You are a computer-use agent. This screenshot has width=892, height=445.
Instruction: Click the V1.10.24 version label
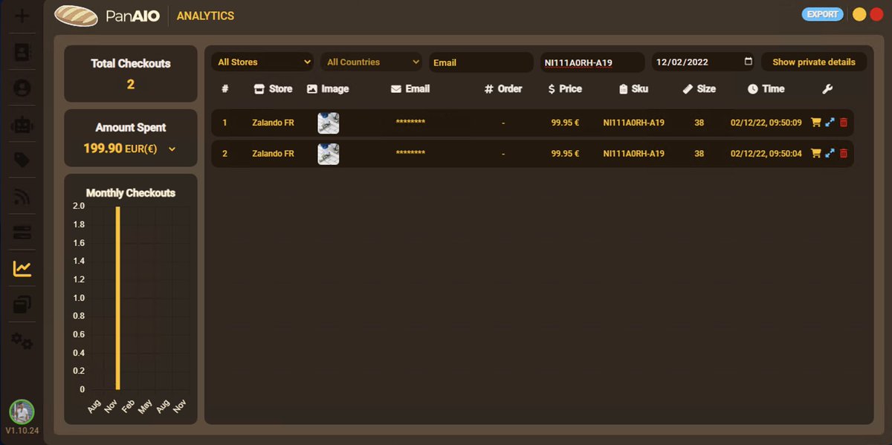click(x=22, y=431)
